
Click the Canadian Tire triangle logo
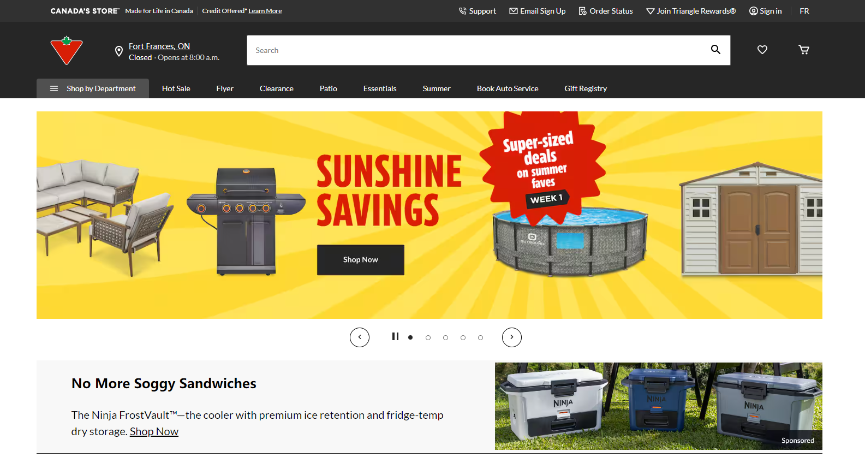[x=67, y=50]
